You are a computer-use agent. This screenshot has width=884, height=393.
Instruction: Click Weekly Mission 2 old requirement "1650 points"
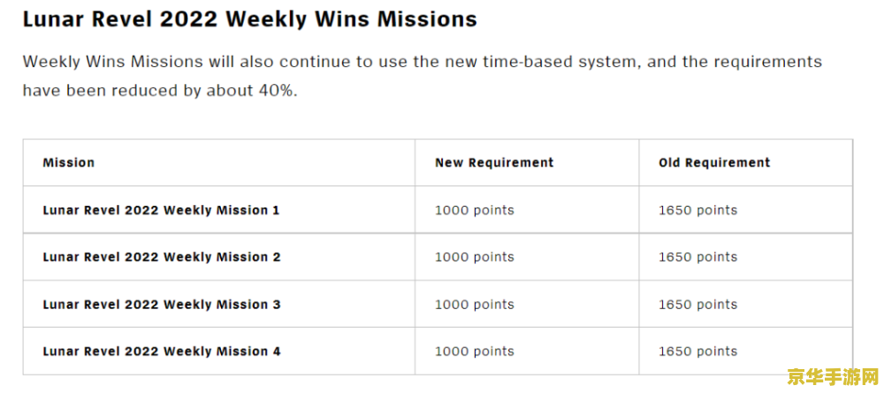[697, 257]
